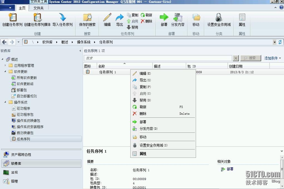Choose 禁用(D) in the context menu

pyautogui.click(x=163, y=100)
